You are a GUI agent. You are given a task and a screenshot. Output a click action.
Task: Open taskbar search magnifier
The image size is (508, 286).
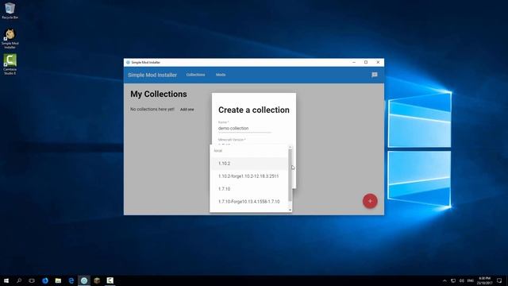19,280
